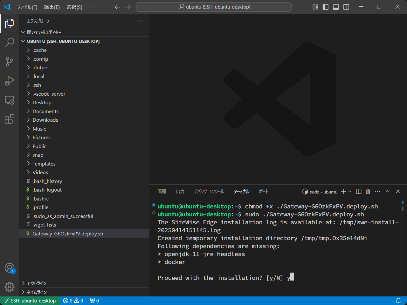Switch to the ポート tab

[x=264, y=191]
